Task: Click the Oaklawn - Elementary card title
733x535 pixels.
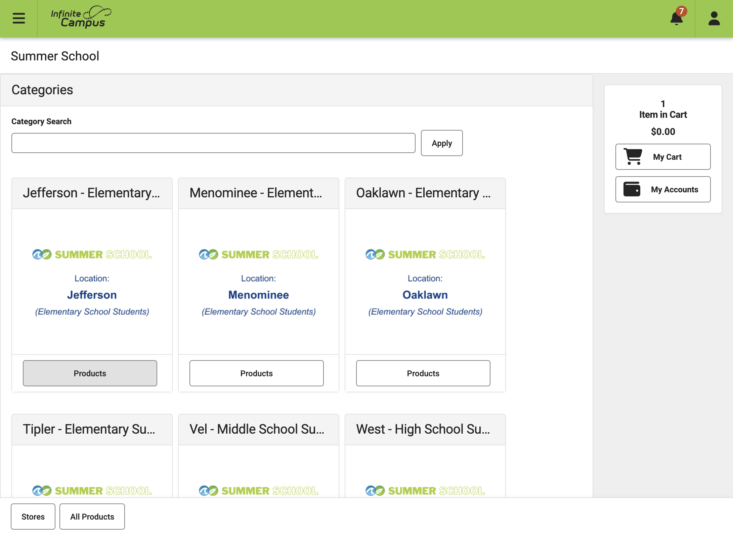Action: [x=423, y=193]
